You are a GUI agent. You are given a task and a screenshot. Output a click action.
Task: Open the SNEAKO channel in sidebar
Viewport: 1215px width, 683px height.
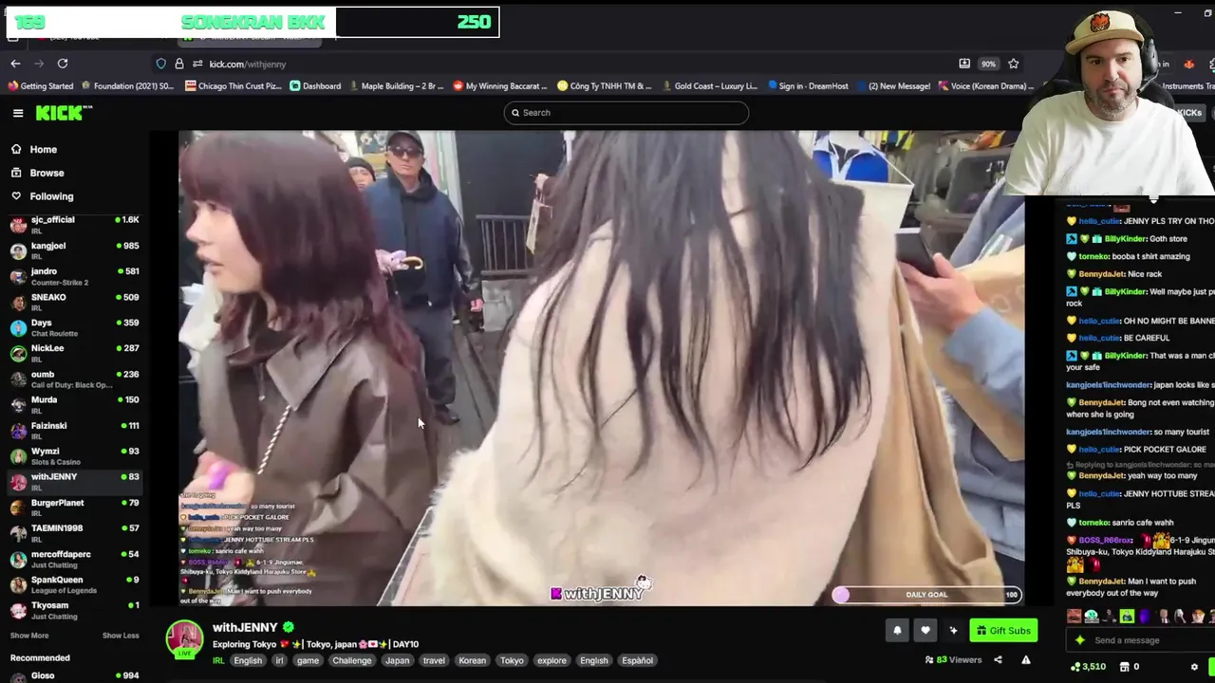click(x=74, y=302)
